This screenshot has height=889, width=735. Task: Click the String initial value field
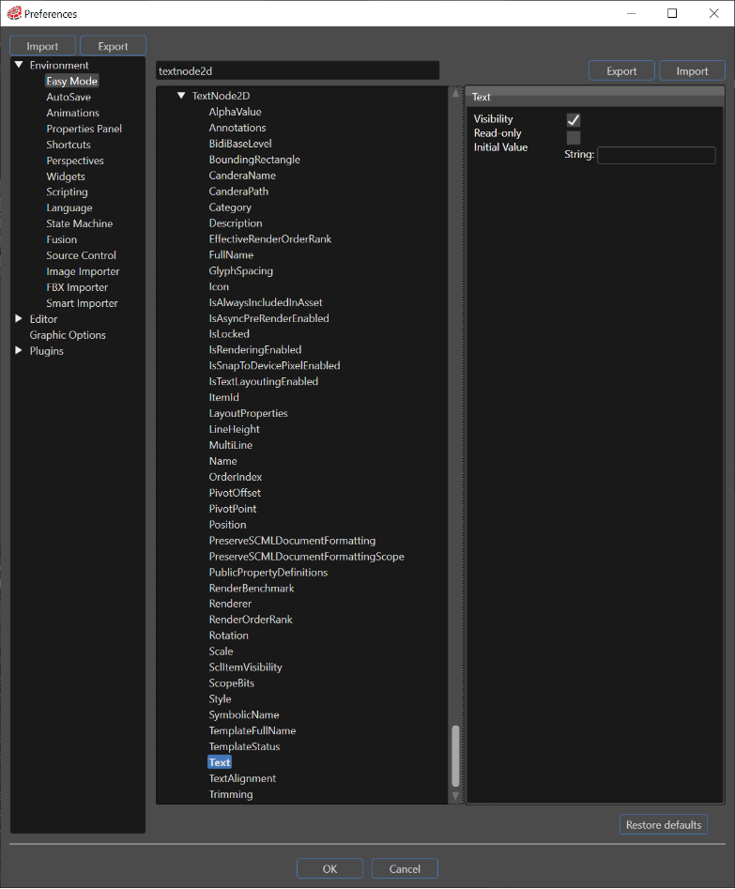pyautogui.click(x=656, y=155)
